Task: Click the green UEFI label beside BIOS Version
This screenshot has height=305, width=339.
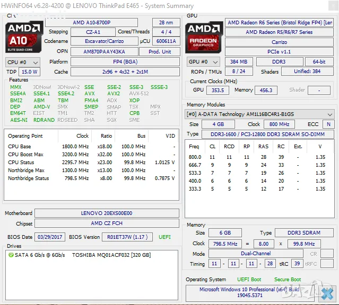Action: coord(164,237)
